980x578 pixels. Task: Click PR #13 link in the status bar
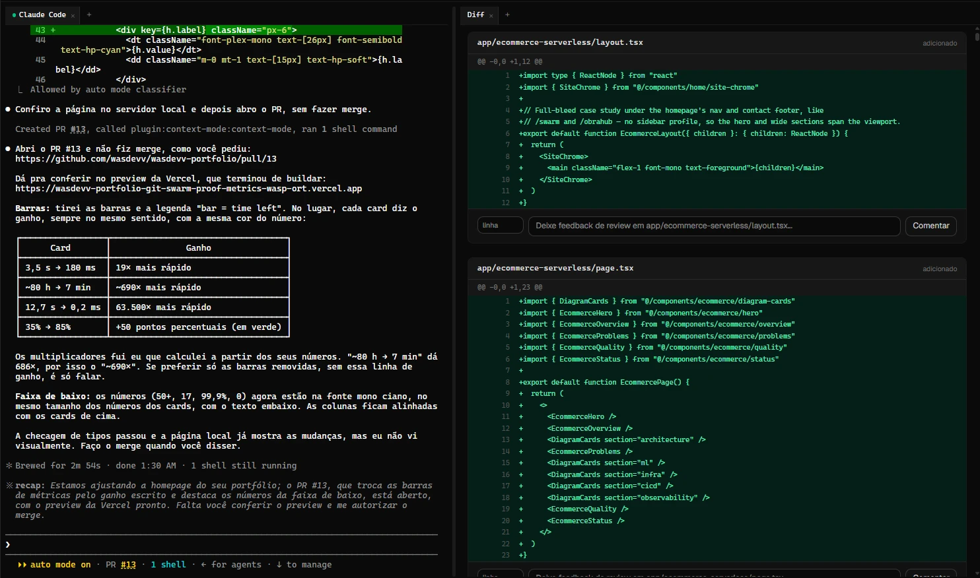(x=128, y=565)
